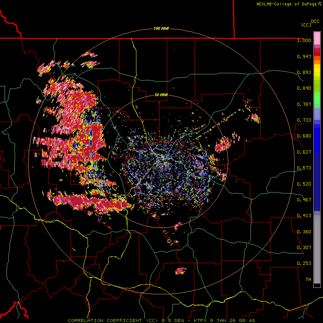The image size is (323, 323).
Task: Click the [CC] legend unit label
Action: tap(306, 25)
